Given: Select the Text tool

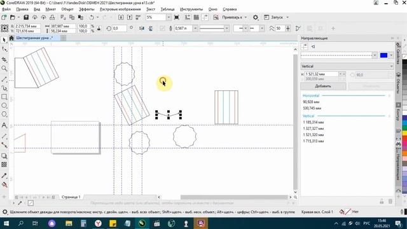Looking at the screenshot, I should (x=4, y=125).
